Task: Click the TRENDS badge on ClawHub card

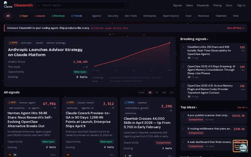Action: click(x=129, y=102)
